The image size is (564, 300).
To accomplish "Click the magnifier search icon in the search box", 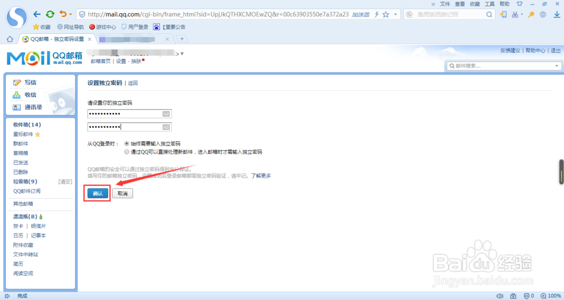I will point(489,15).
